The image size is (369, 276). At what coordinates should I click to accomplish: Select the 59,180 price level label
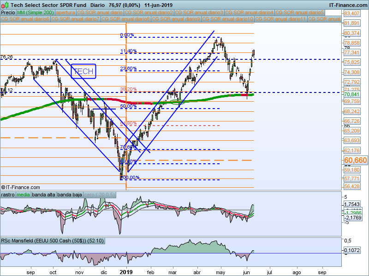pos(352,170)
